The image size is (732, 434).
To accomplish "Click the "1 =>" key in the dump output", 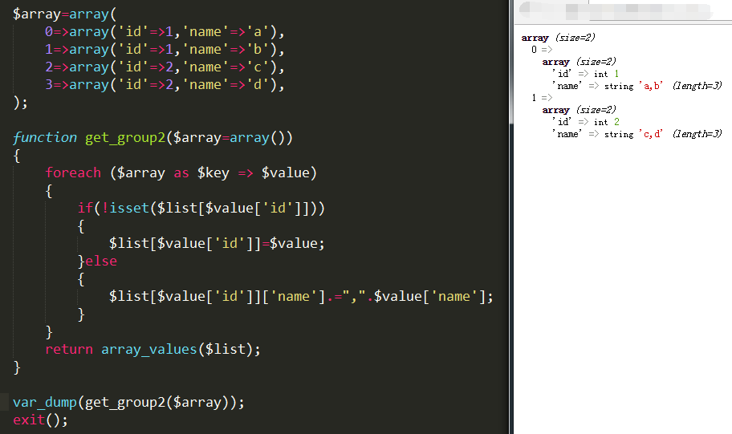I will click(x=542, y=98).
